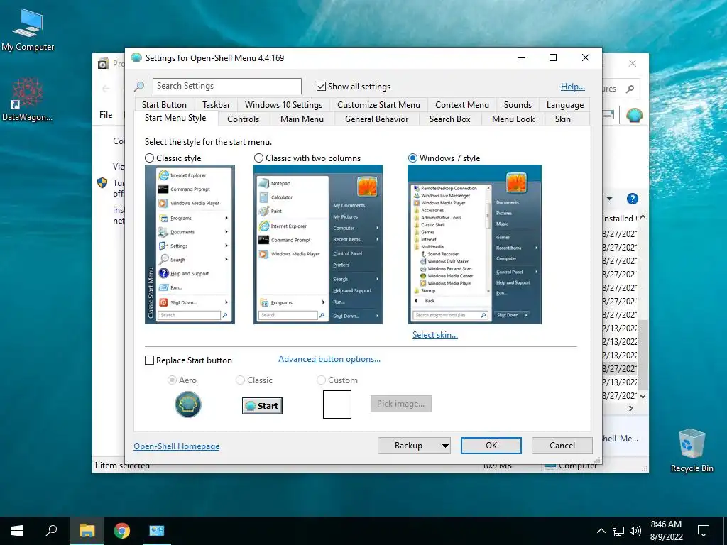The width and height of the screenshot is (727, 545).
Task: Open the Help link
Action: click(573, 86)
